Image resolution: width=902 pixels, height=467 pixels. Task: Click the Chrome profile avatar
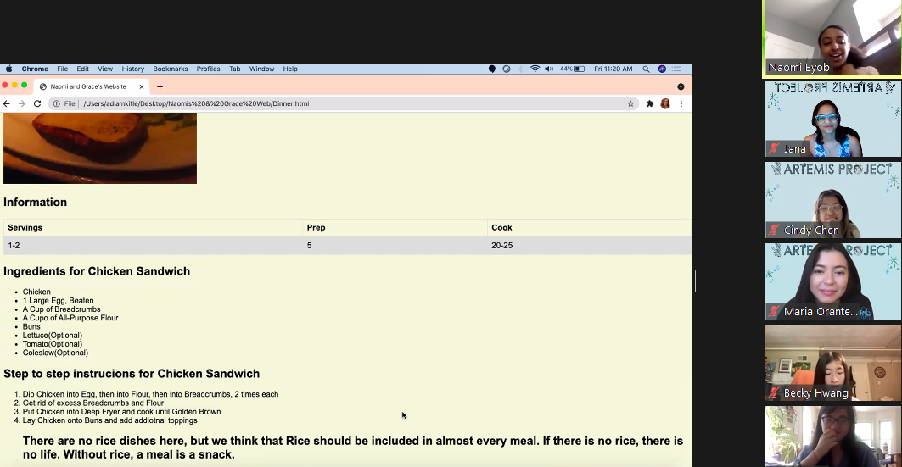pos(665,103)
